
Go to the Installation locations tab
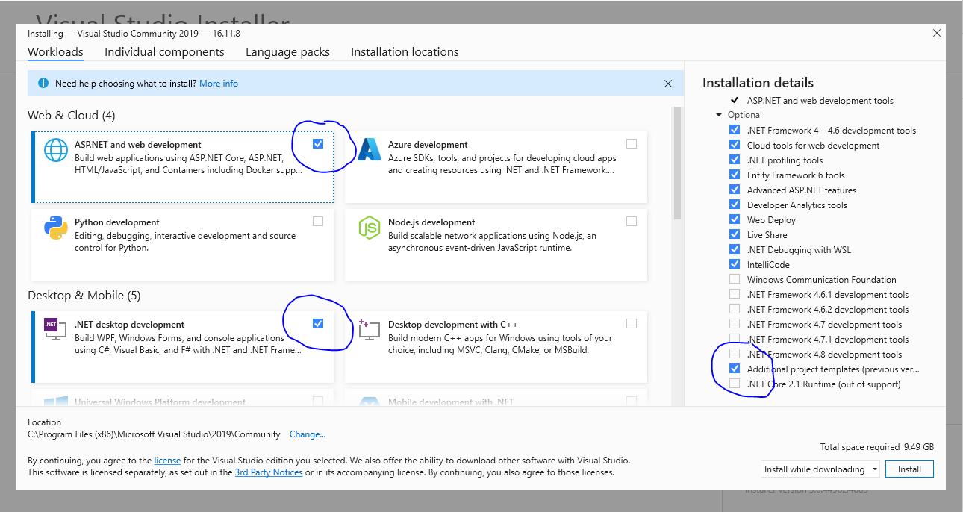click(x=405, y=52)
